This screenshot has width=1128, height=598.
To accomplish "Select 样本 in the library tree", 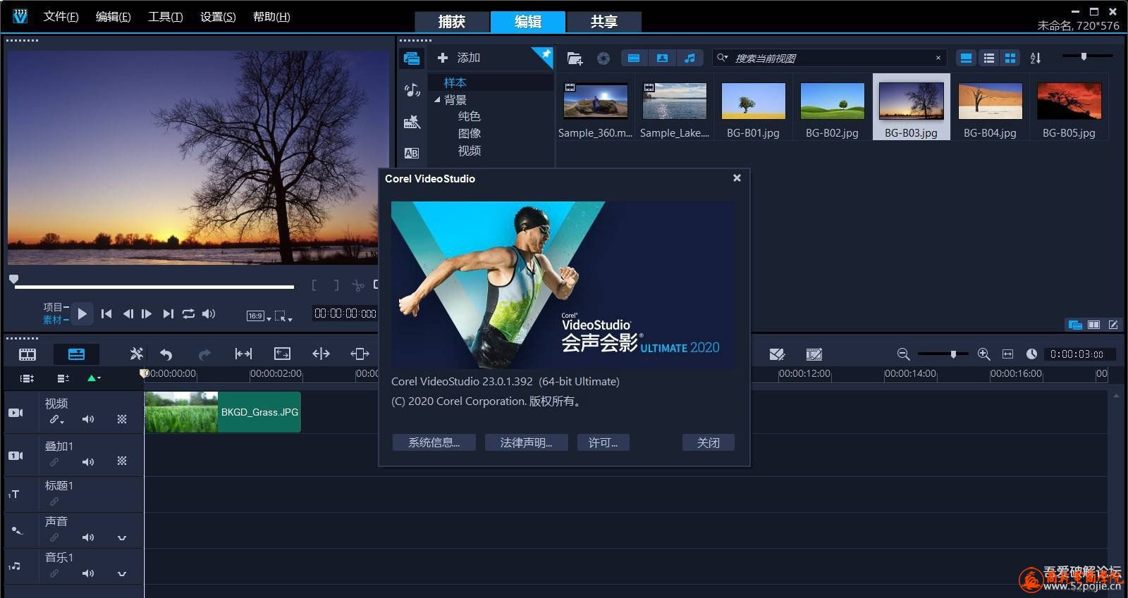I will click(x=455, y=82).
